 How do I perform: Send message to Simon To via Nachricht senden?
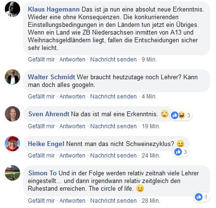(x=113, y=201)
